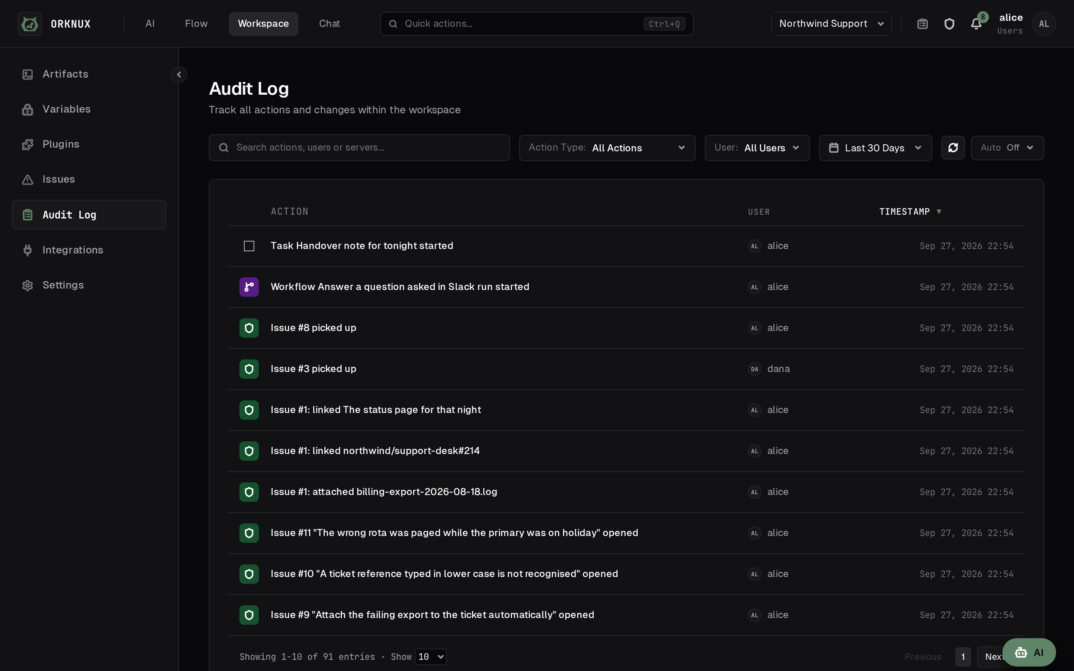The image size is (1074, 671).
Task: Click alice's AL avatar in header
Action: click(1044, 23)
